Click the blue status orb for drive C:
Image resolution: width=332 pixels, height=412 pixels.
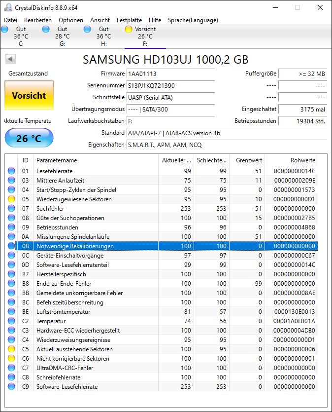[4, 29]
